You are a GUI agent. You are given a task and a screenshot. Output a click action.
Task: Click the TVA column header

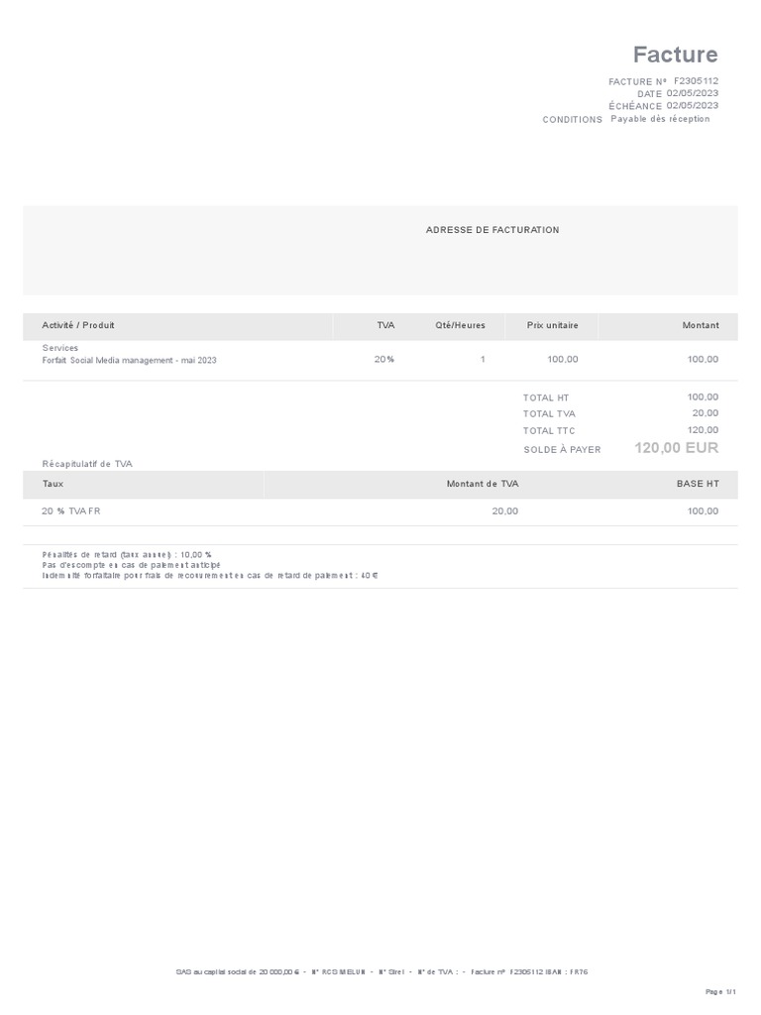coord(385,325)
